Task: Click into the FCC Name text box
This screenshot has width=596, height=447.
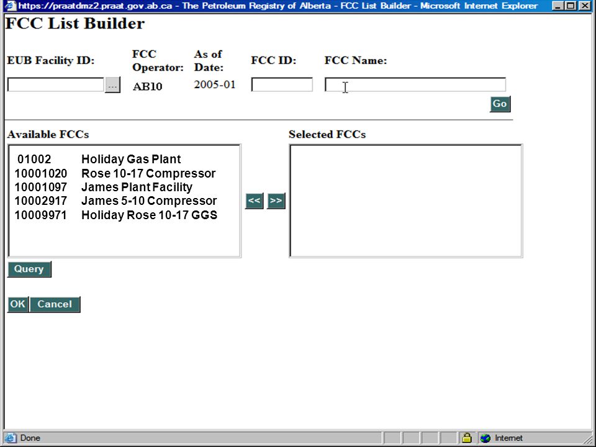Action: pos(415,85)
